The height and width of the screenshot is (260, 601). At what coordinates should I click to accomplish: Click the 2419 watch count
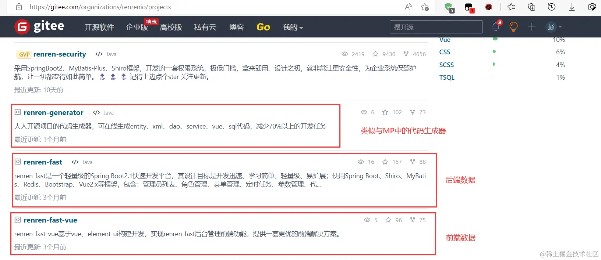(358, 54)
